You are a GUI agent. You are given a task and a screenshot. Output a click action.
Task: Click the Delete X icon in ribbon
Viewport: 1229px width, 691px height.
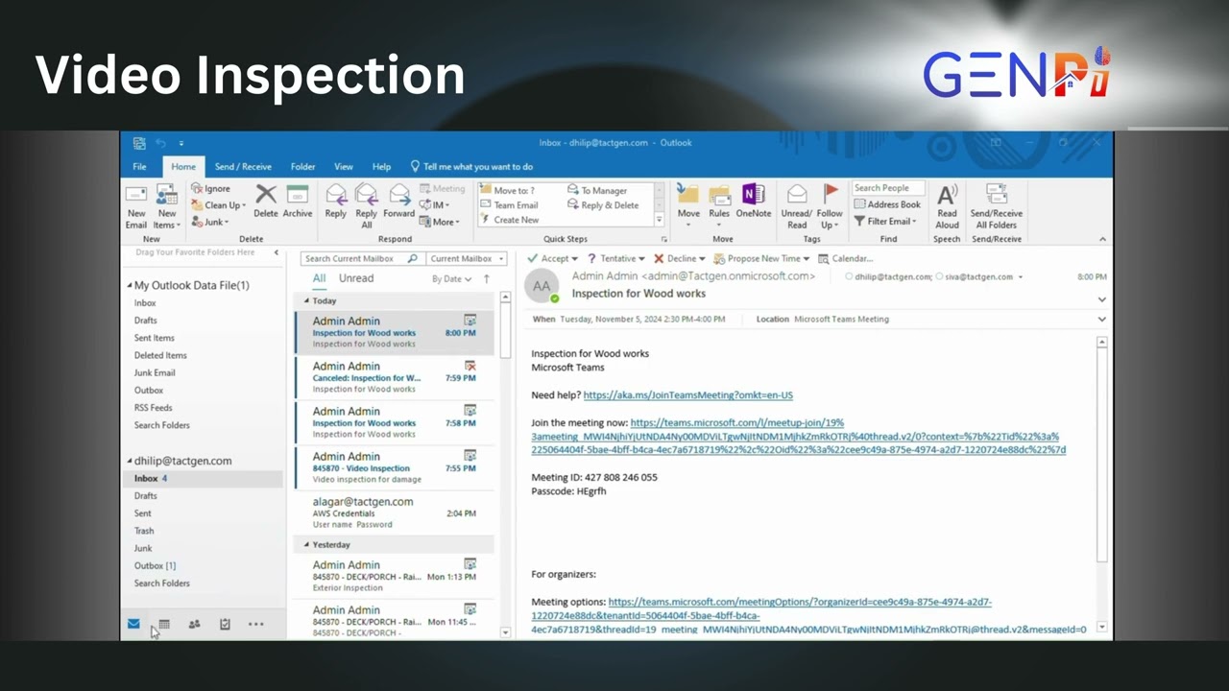pos(266,195)
